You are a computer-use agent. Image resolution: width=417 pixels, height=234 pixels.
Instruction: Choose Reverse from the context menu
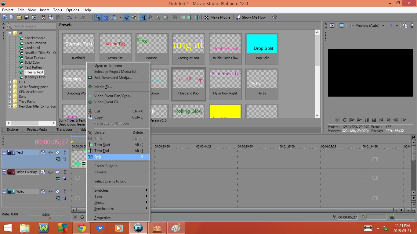click(118, 172)
